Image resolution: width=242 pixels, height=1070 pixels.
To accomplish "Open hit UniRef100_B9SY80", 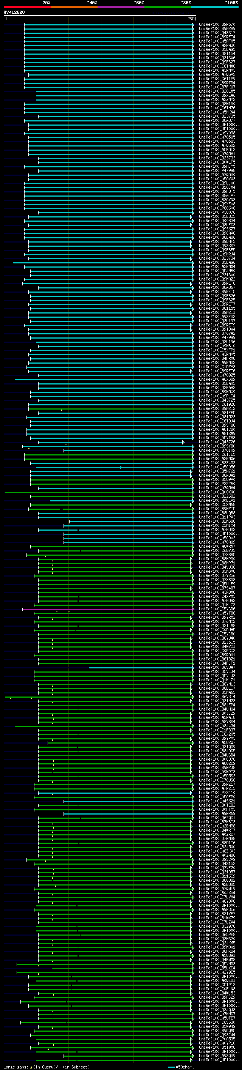I will 217,446.
